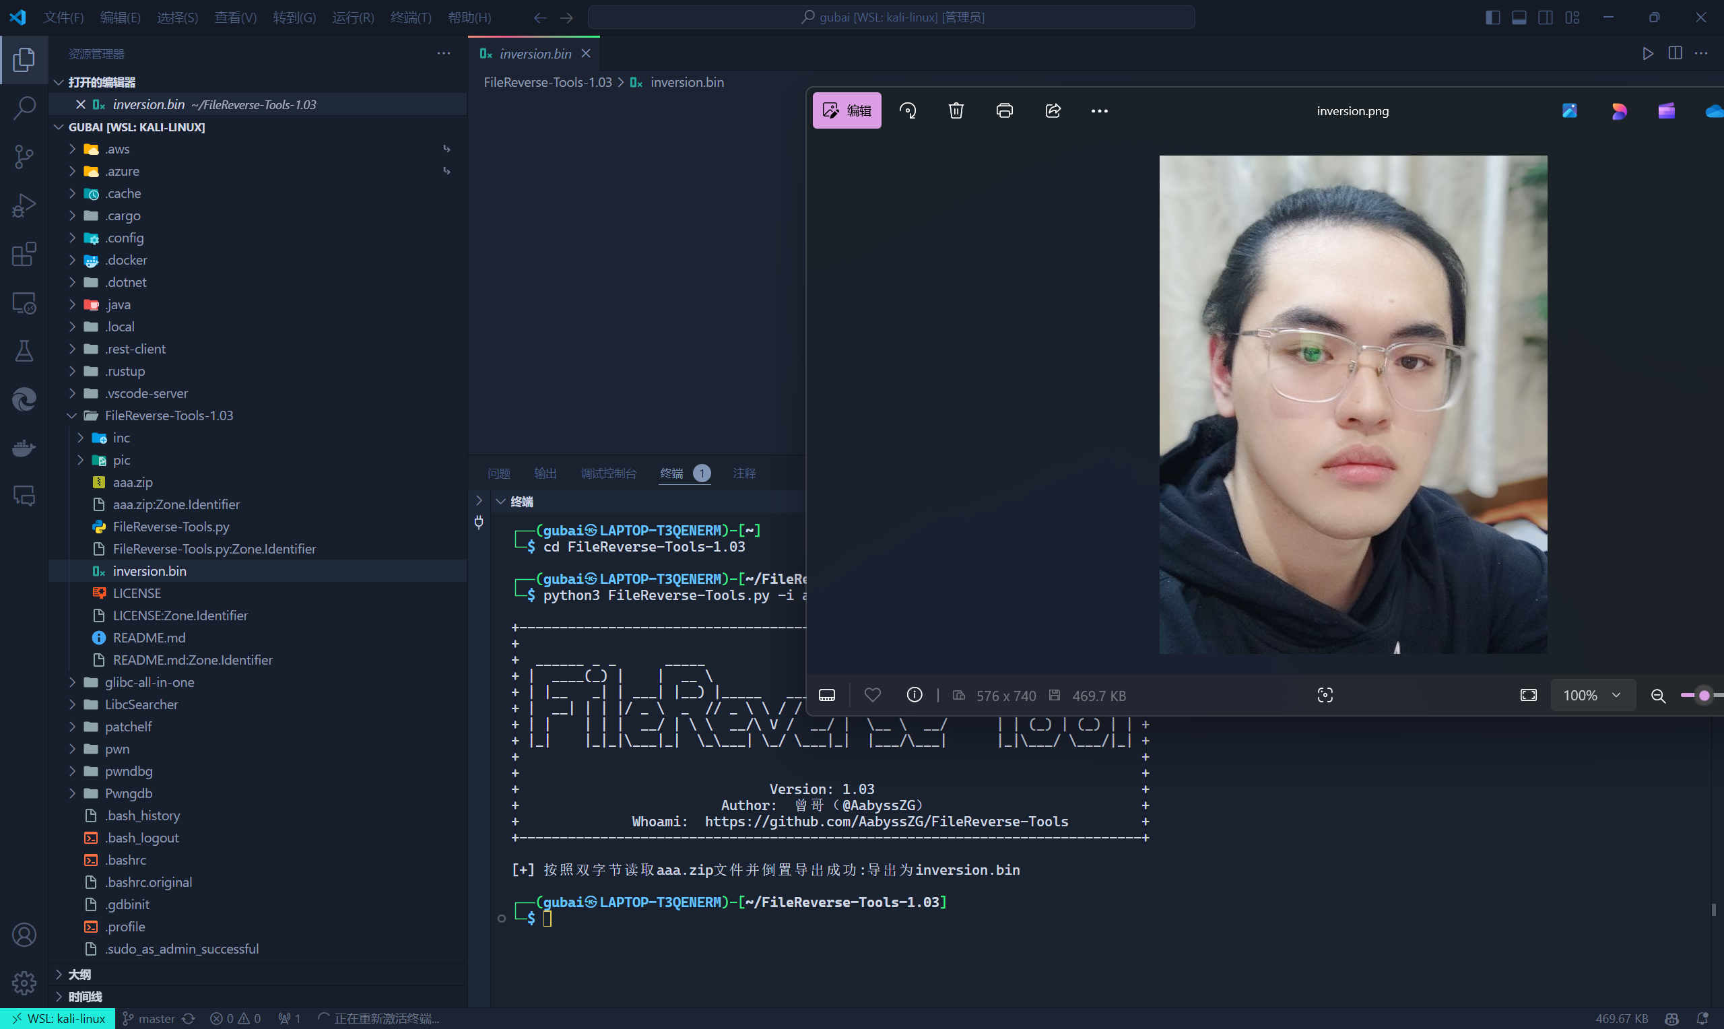Switch to the 问题 panel tab
This screenshot has height=1029, width=1724.
point(498,473)
